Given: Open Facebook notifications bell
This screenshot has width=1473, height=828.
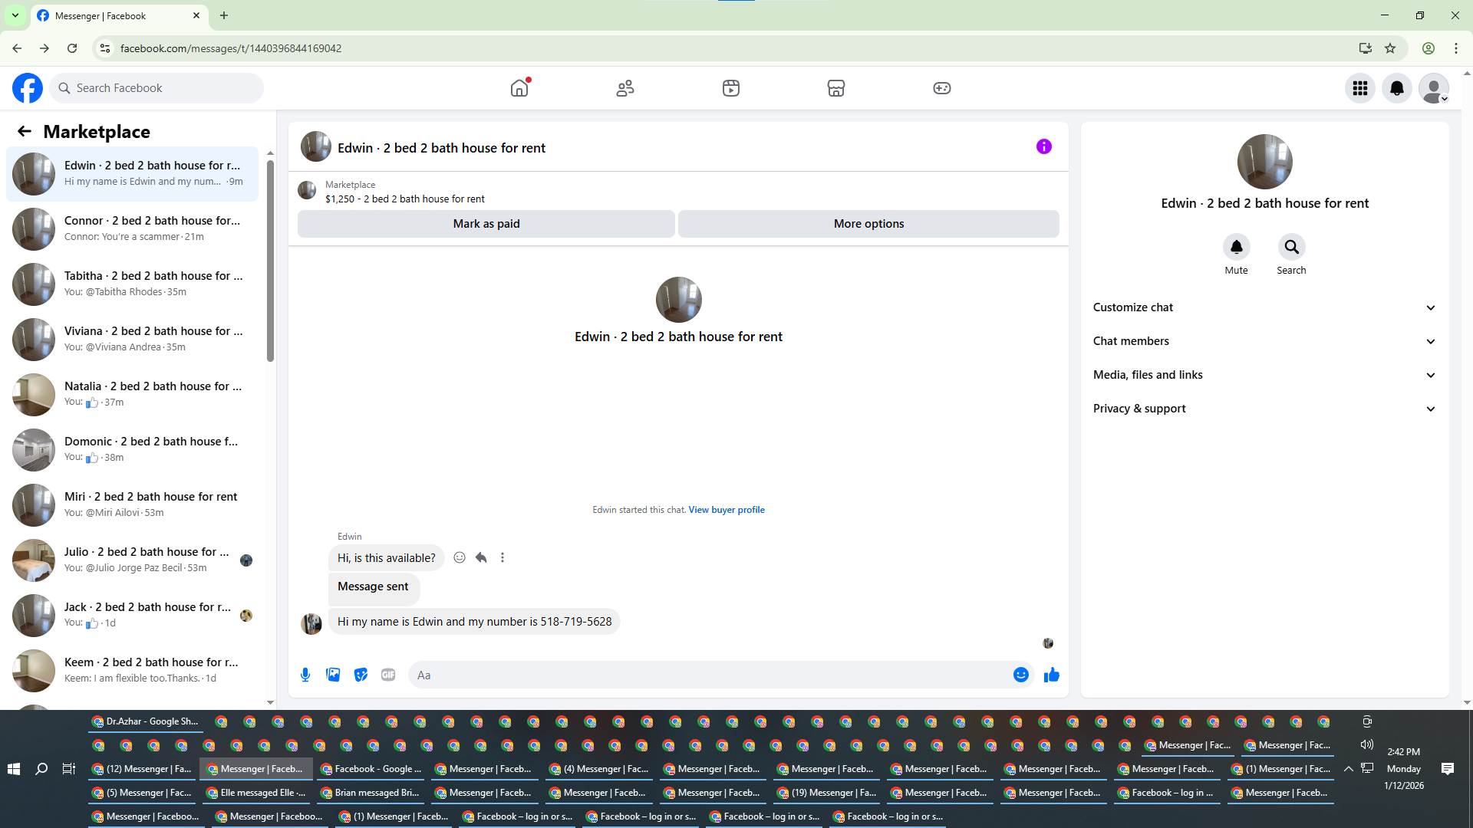Looking at the screenshot, I should point(1396,88).
